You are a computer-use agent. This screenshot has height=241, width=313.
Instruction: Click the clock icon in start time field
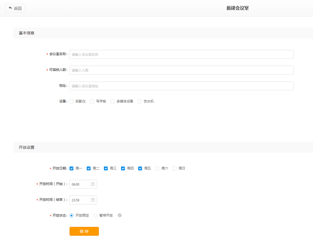[93, 184]
